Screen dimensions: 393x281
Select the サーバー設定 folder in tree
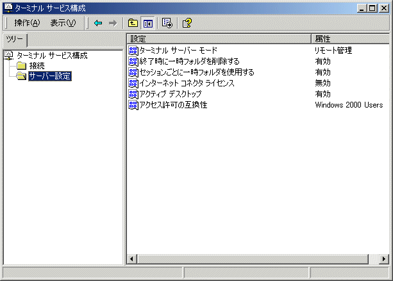coord(50,76)
